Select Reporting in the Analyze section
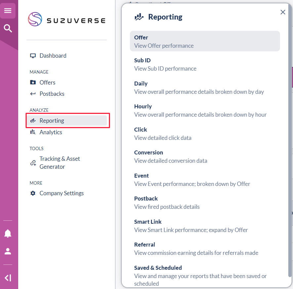Screen dimensions: 293x289 pyautogui.click(x=52, y=121)
